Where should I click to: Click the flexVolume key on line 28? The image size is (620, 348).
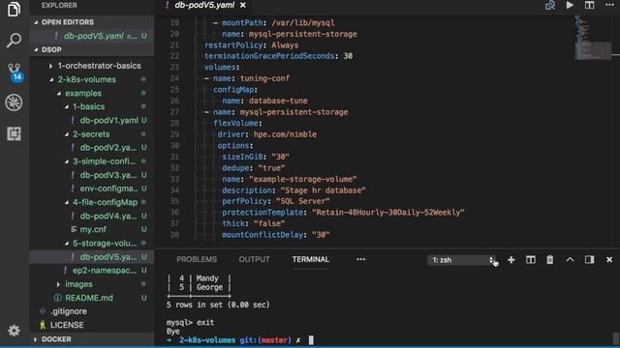(235, 123)
